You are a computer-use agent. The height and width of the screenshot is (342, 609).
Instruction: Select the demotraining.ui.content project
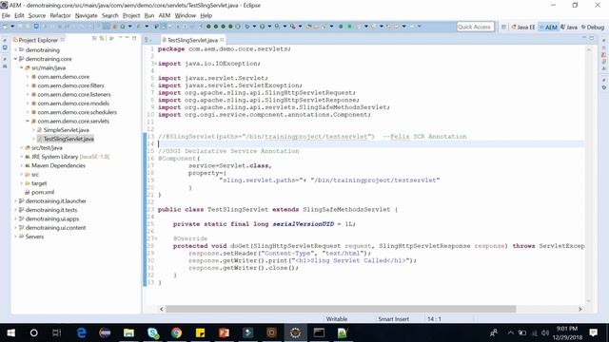55,228
